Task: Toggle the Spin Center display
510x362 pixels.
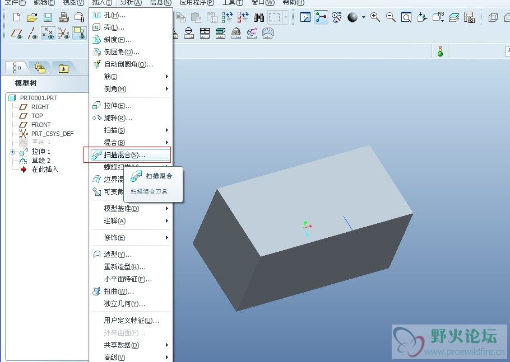Action: [321, 17]
